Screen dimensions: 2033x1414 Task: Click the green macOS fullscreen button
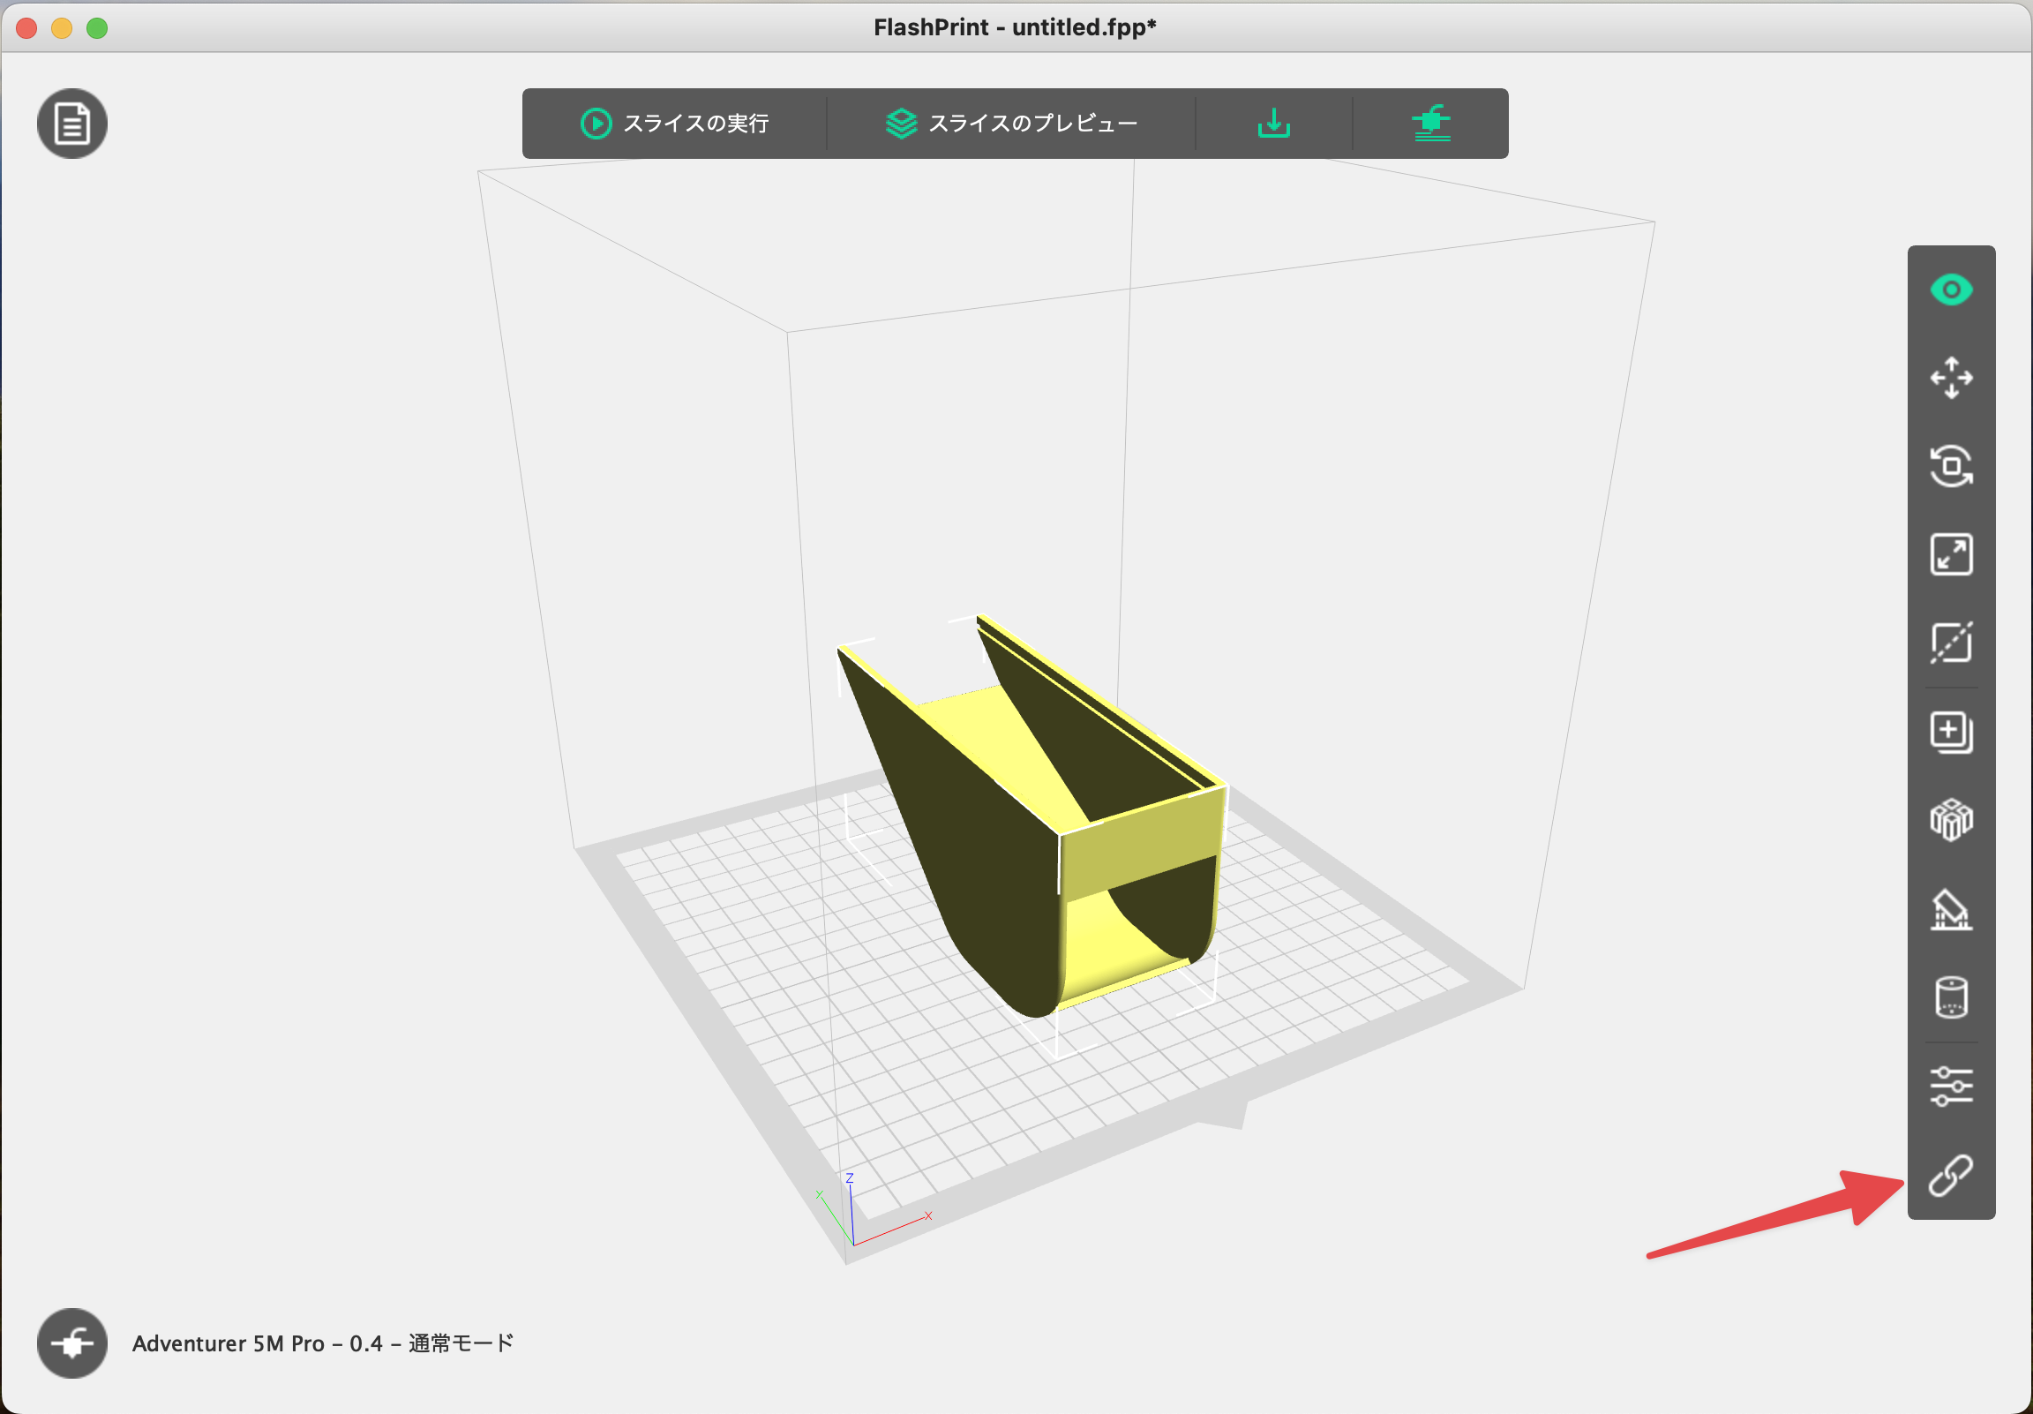(x=97, y=28)
